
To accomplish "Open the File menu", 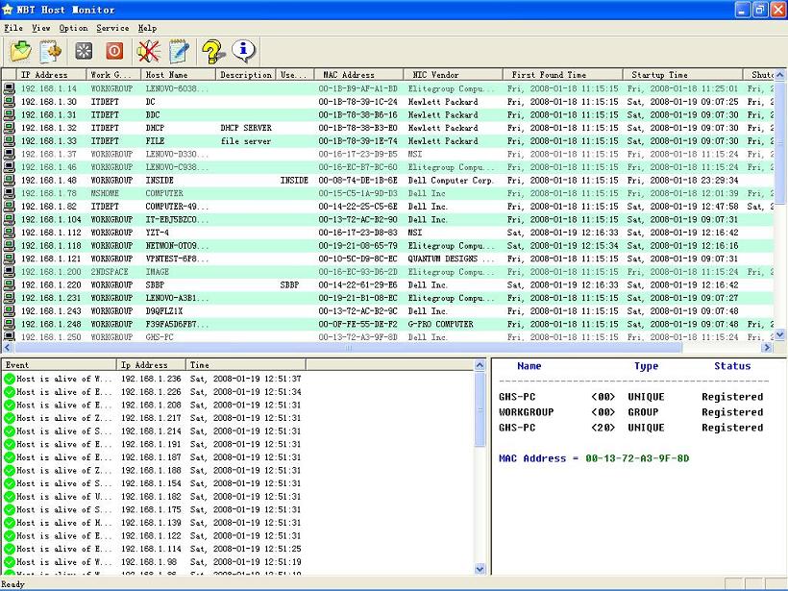I will (12, 29).
